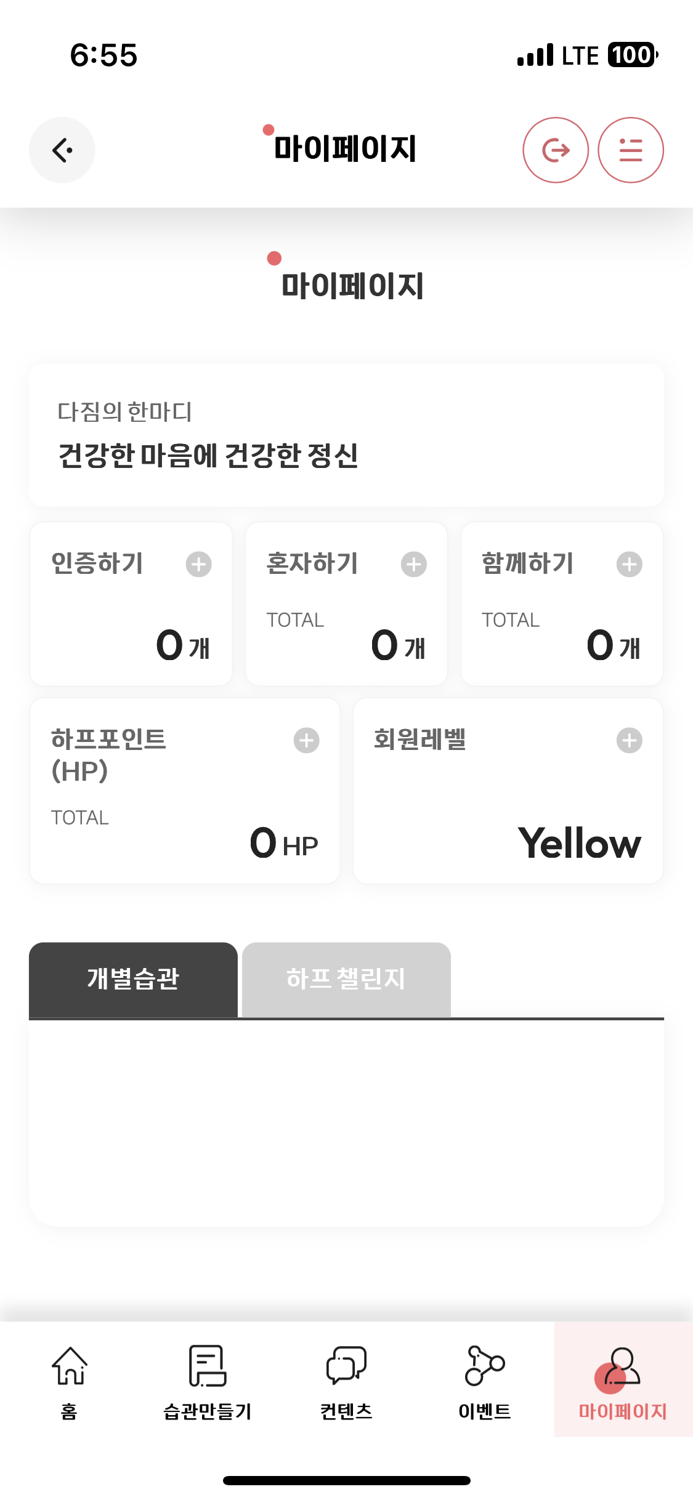This screenshot has height=1500, width=693.
Task: Switch to the 하프 챌린지 tab
Action: click(346, 979)
